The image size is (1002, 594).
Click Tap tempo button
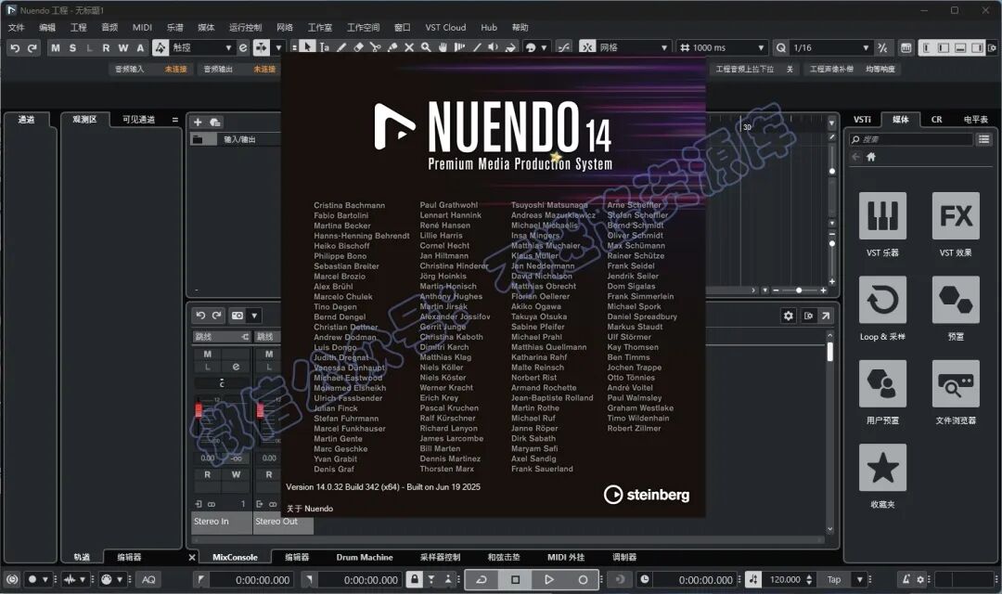click(834, 579)
